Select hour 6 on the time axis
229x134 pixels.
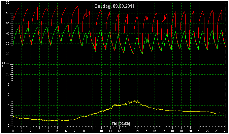coord(66,131)
